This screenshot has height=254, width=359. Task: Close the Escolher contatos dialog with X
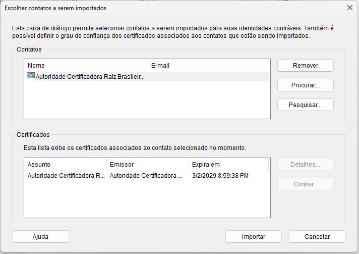349,8
